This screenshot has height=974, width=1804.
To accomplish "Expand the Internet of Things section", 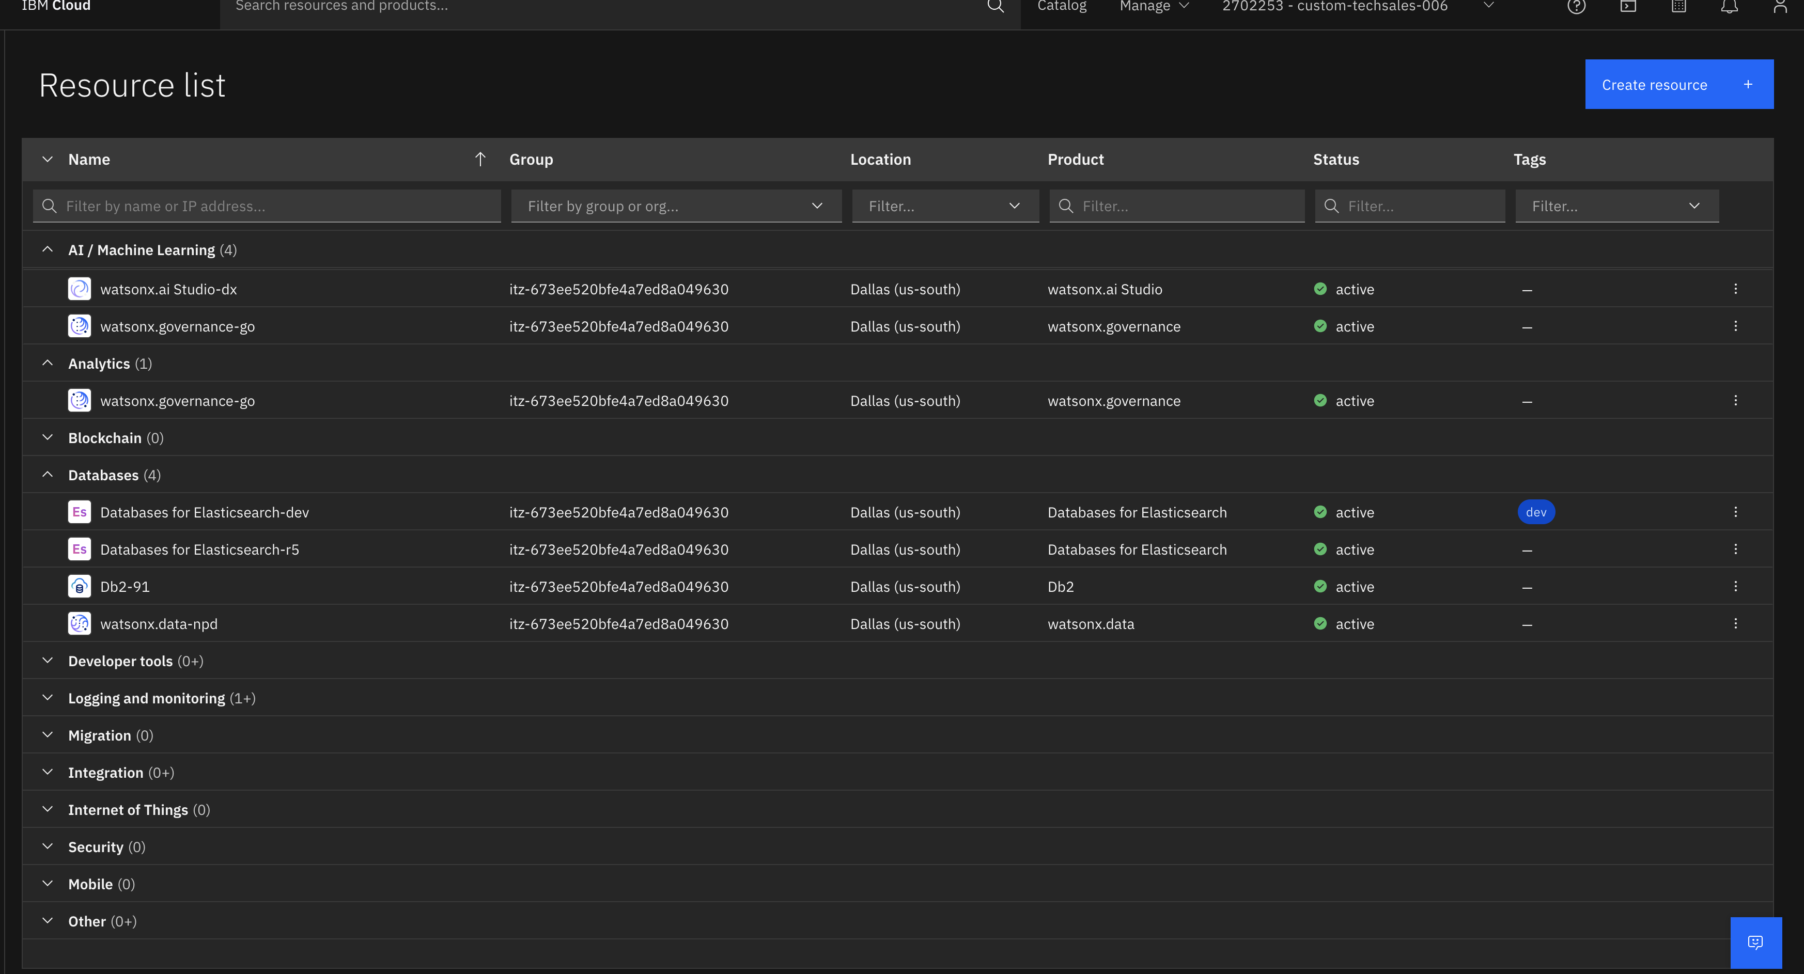I will point(47,809).
